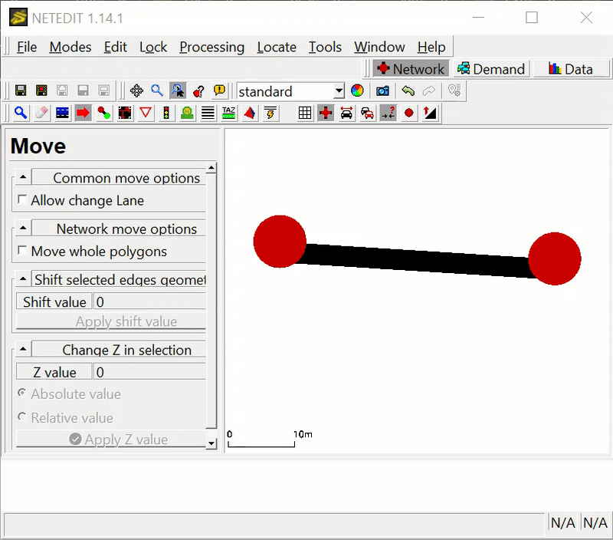
Task: Click the highlighted magnifier-with-cursor icon
Action: point(178,91)
